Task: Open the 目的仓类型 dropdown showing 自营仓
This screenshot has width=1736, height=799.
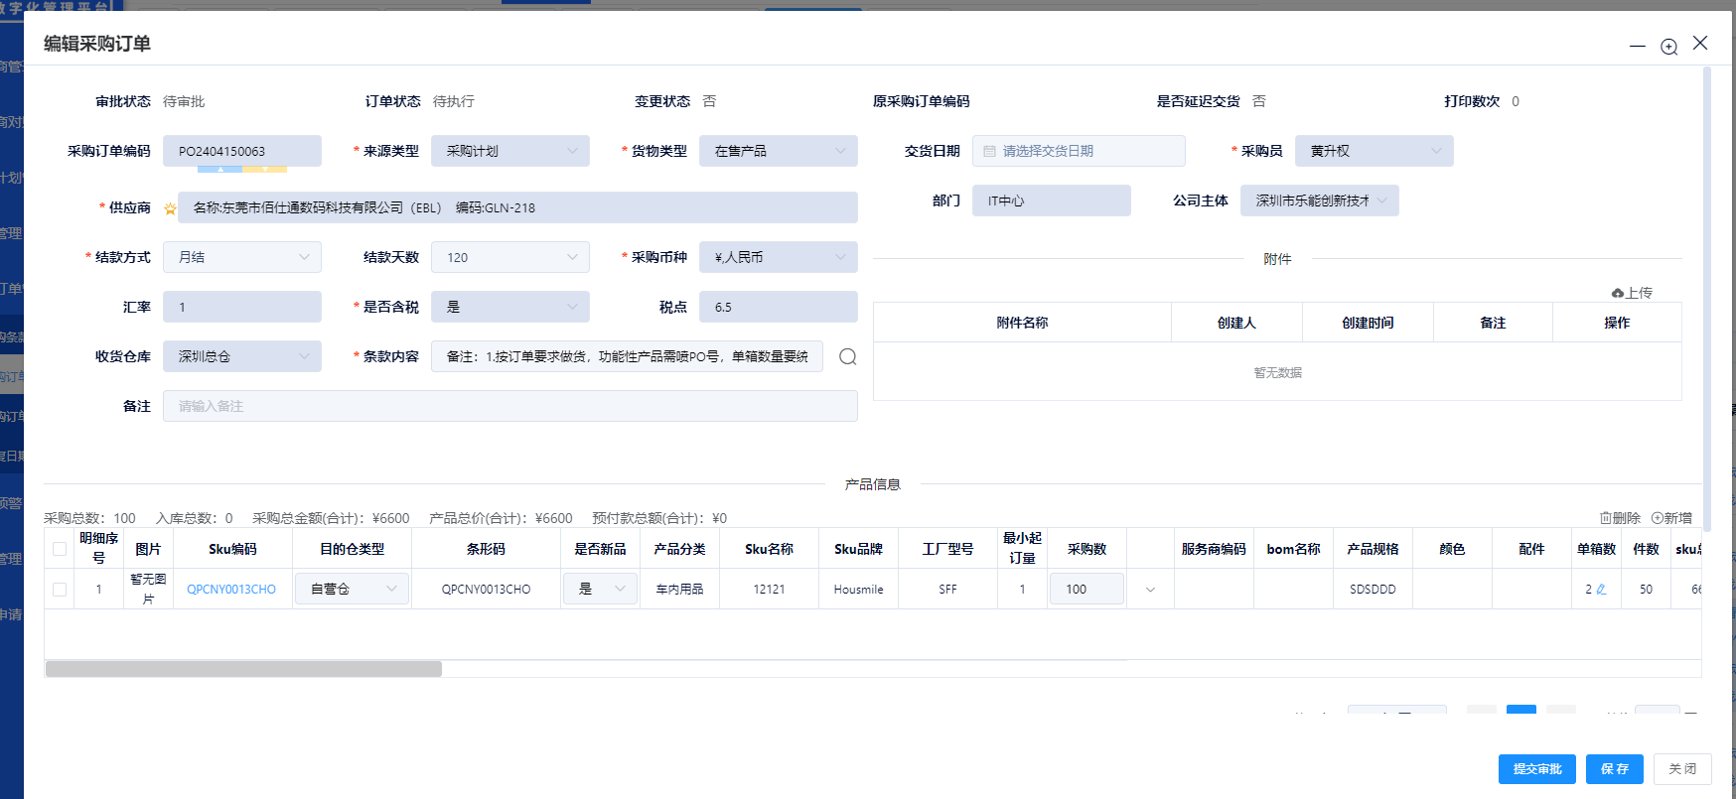Action: point(353,589)
